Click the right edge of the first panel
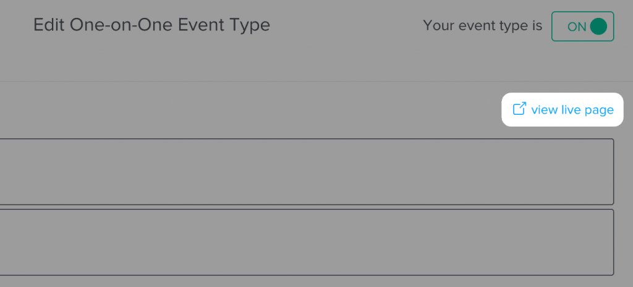 click(614, 172)
